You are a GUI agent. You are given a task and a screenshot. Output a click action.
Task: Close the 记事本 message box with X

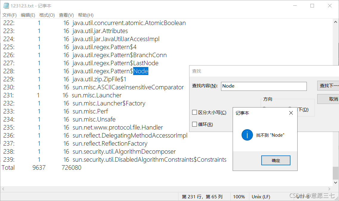pyautogui.click(x=291, y=113)
